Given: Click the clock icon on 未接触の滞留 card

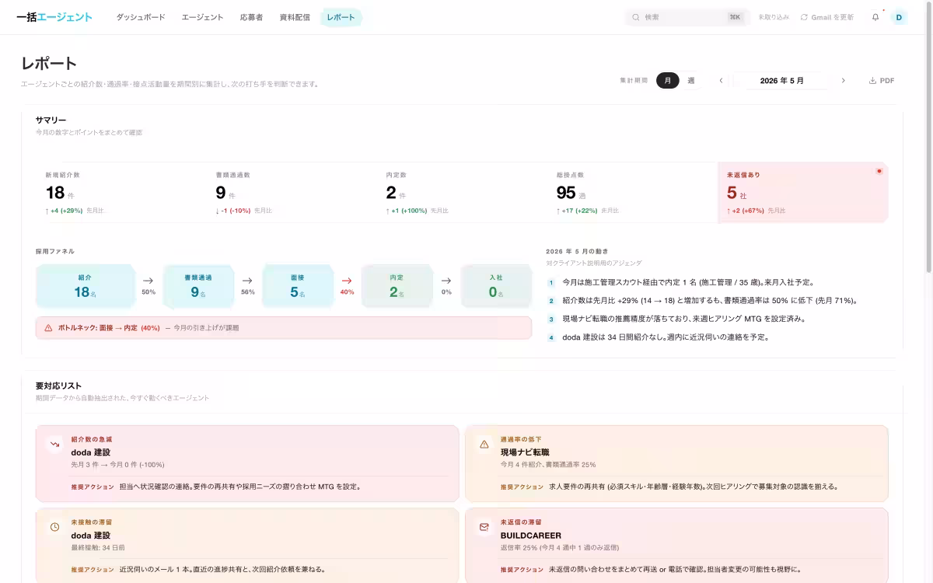Looking at the screenshot, I should pyautogui.click(x=55, y=527).
